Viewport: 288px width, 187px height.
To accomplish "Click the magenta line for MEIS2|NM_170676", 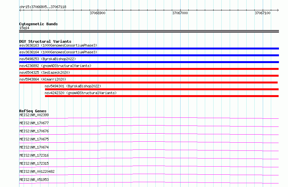I will pyautogui.click(x=149, y=134).
